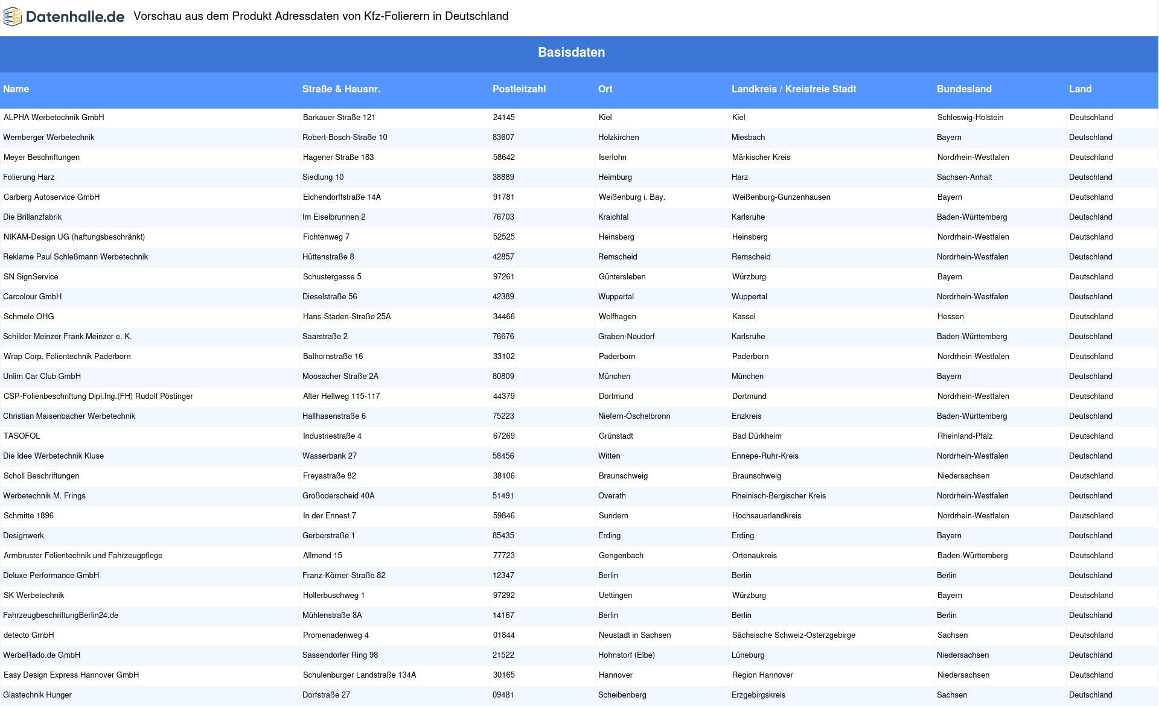Click the town Weißenburg i. Bay.
Image resolution: width=1159 pixels, height=706 pixels.
632,197
